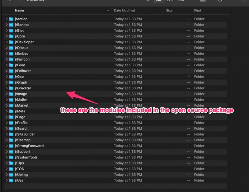
Task: Toggle sort direction arrow in Name column
Action: tap(108, 11)
